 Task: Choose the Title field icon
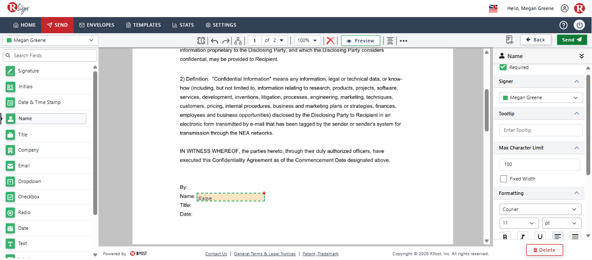[x=11, y=135]
